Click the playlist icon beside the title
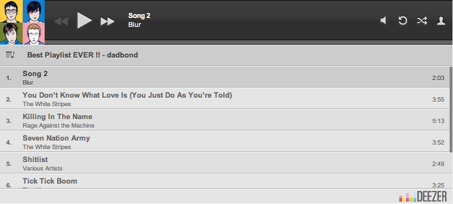This screenshot has width=453, height=204. click(x=10, y=55)
